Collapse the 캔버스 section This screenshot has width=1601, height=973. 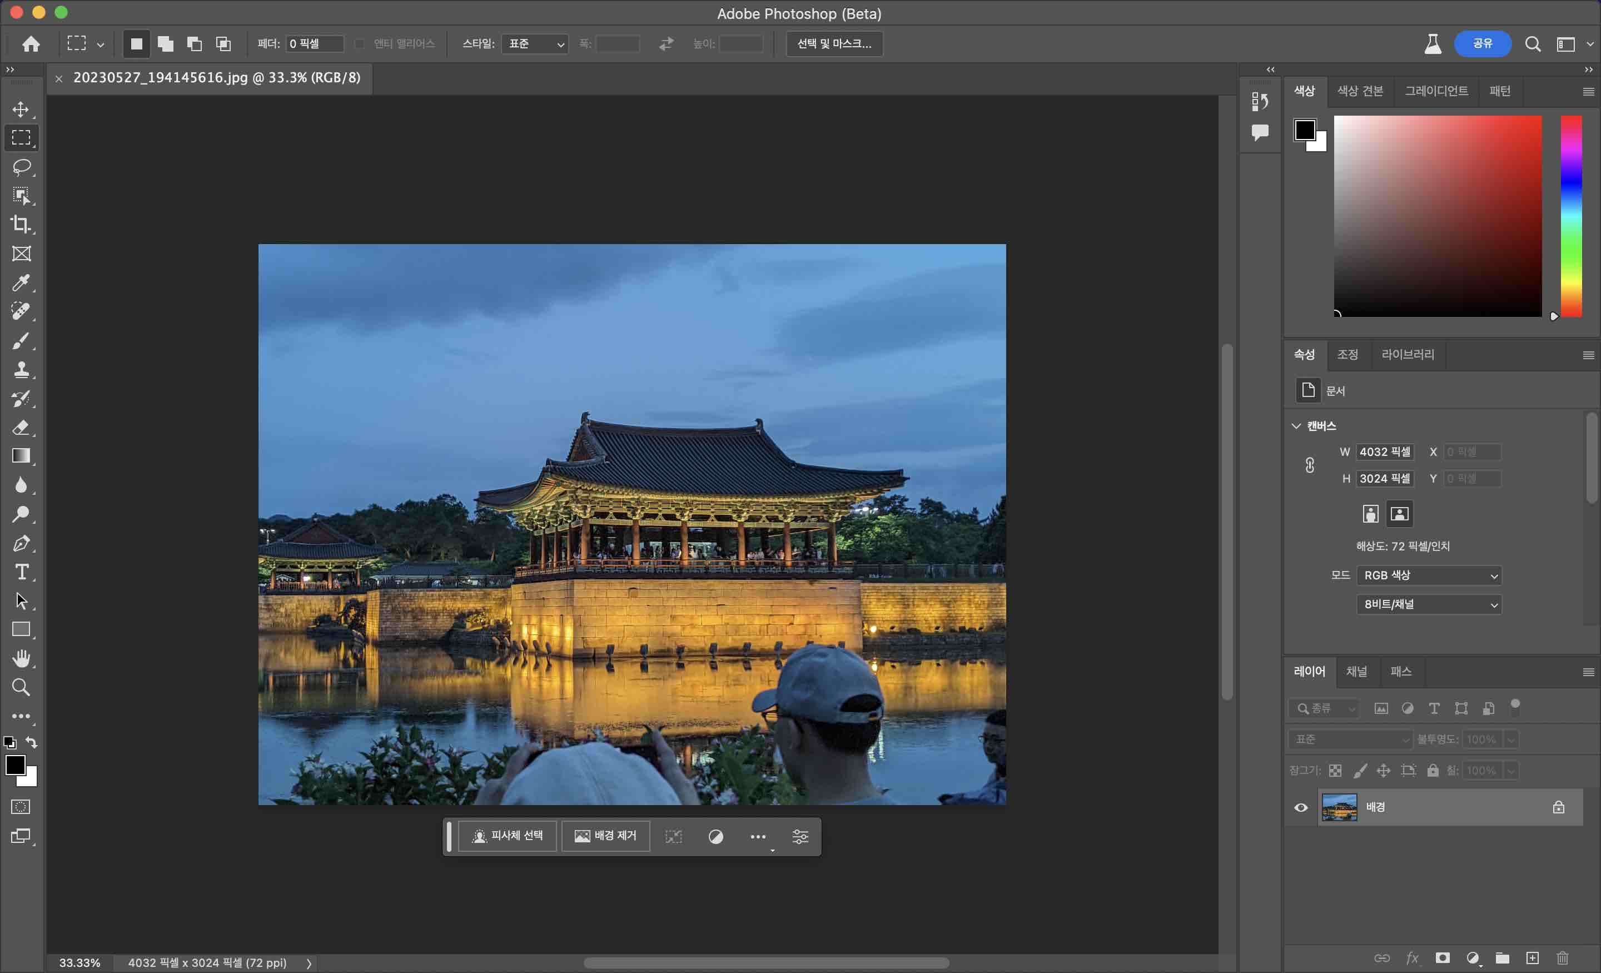1296,426
